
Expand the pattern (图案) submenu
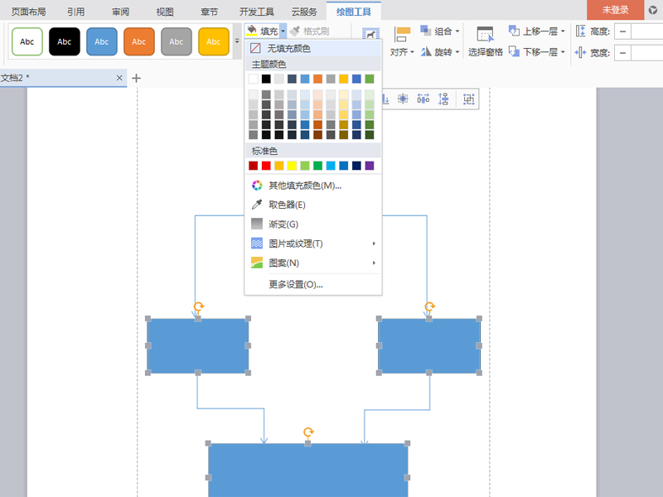click(283, 263)
